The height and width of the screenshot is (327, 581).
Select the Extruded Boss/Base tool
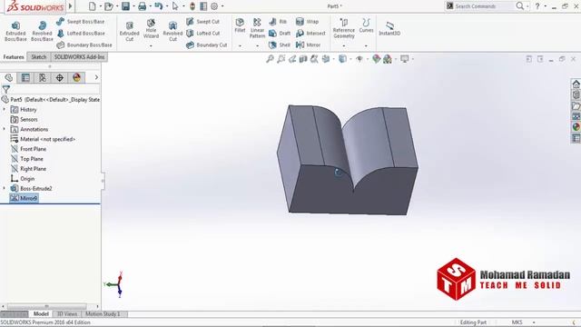pos(15,31)
